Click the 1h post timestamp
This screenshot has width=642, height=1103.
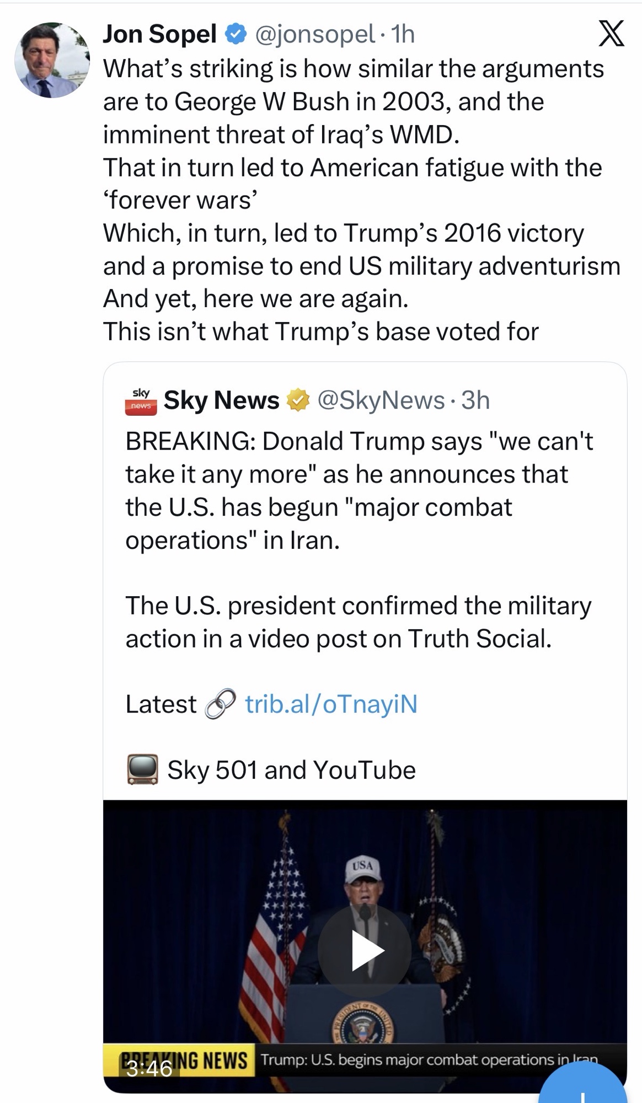403,35
